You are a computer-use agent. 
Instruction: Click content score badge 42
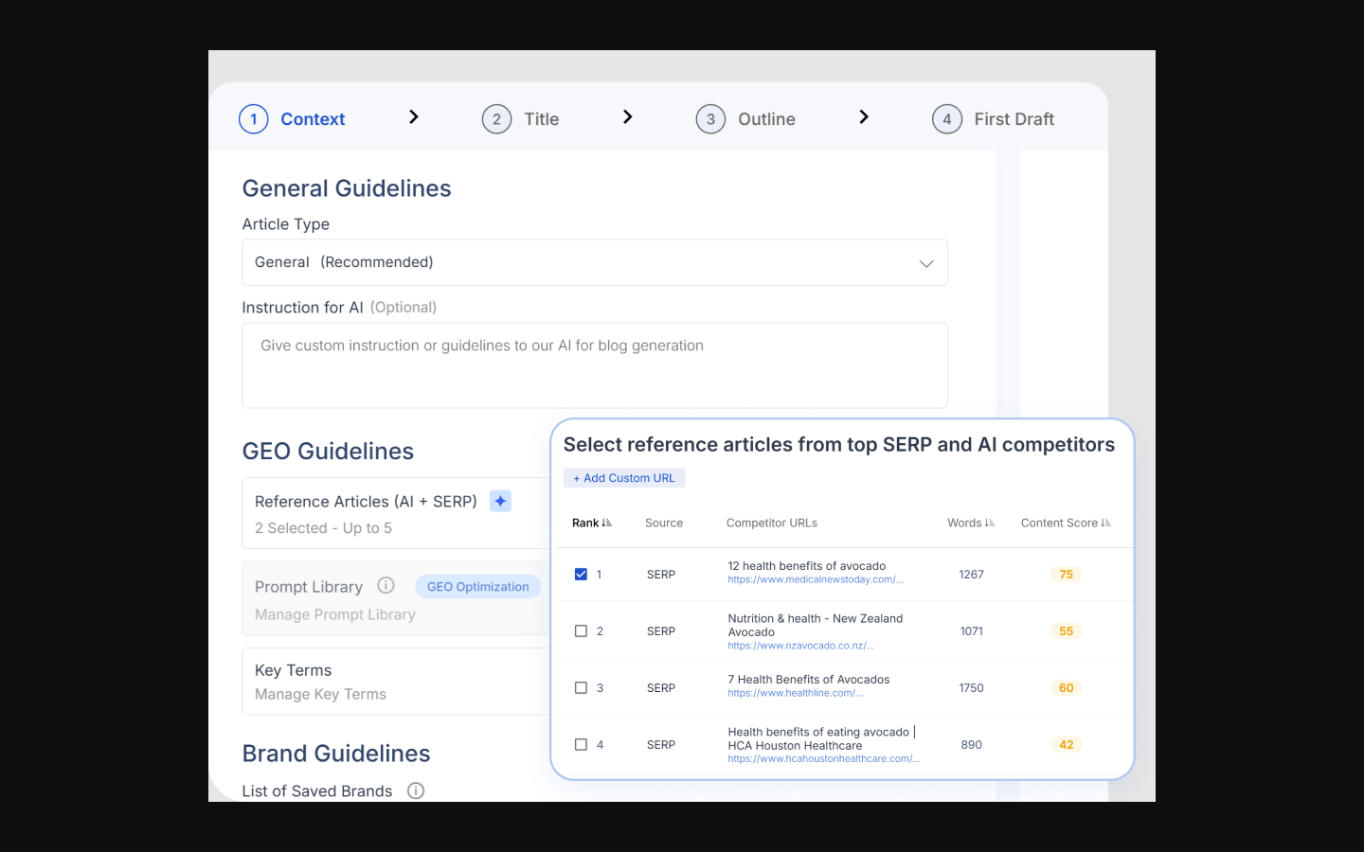1067,745
